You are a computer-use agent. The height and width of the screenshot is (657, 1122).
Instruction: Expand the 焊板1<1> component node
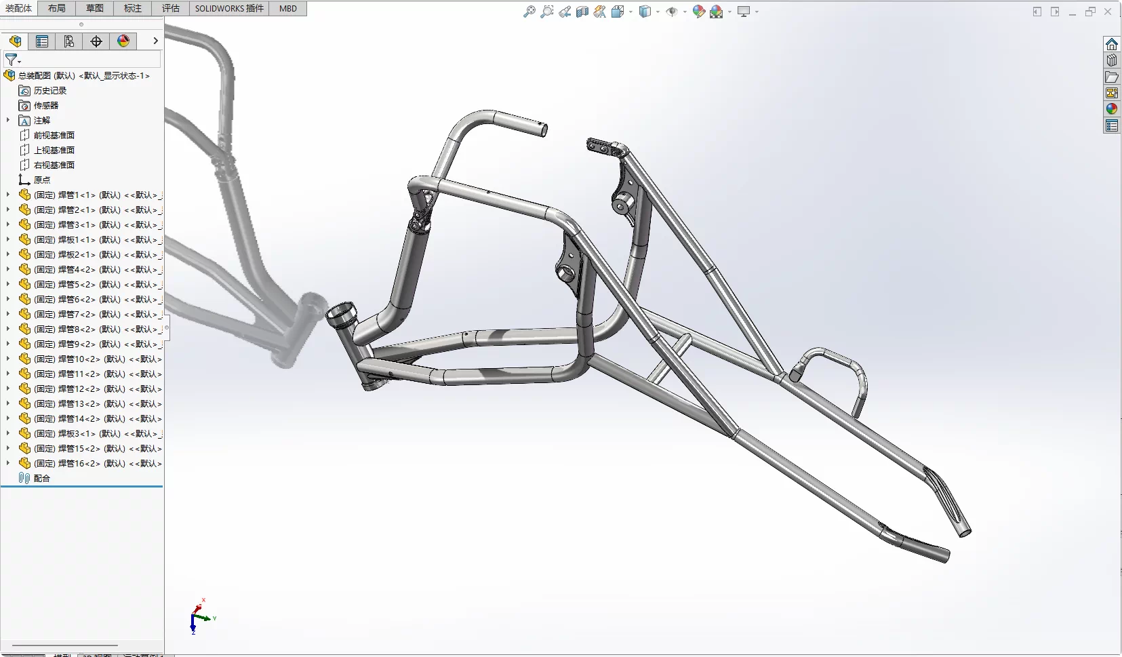8,239
